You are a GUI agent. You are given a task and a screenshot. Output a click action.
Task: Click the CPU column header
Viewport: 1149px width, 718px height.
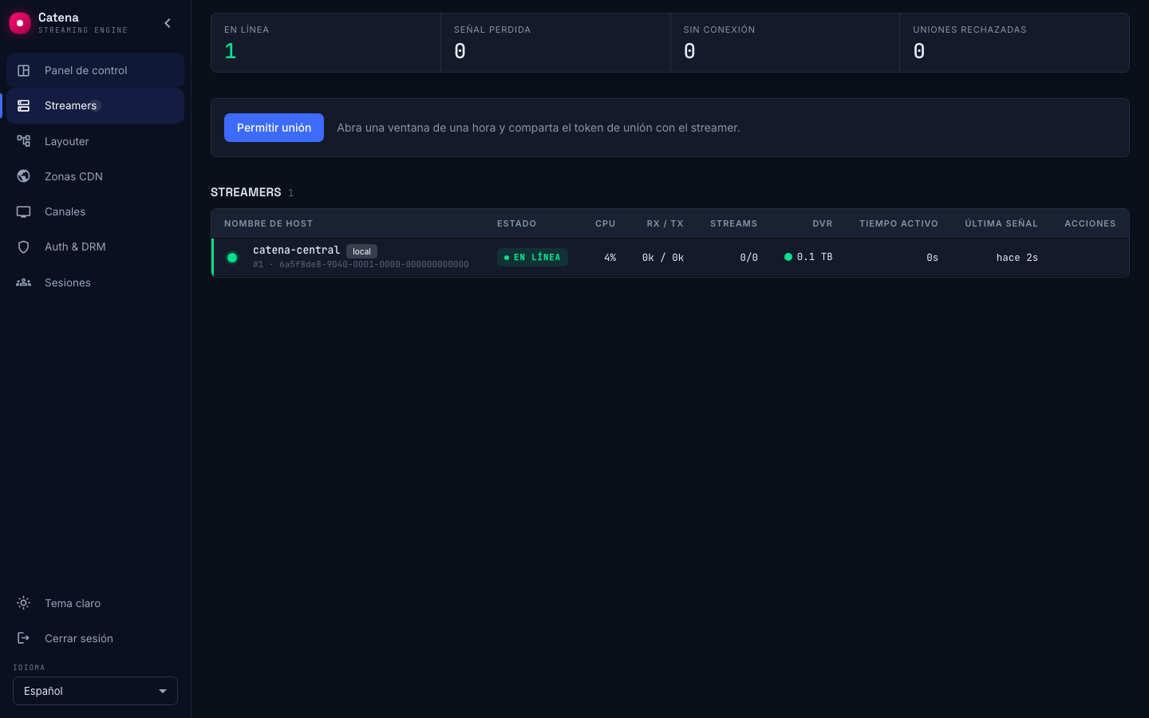pyautogui.click(x=605, y=223)
